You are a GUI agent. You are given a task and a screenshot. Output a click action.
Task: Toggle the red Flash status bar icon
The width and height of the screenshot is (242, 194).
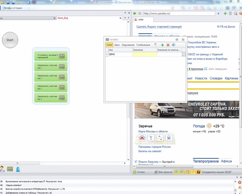(x=198, y=172)
